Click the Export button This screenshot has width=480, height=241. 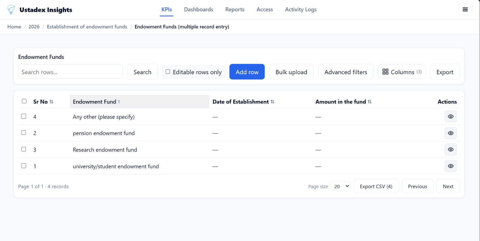click(445, 72)
